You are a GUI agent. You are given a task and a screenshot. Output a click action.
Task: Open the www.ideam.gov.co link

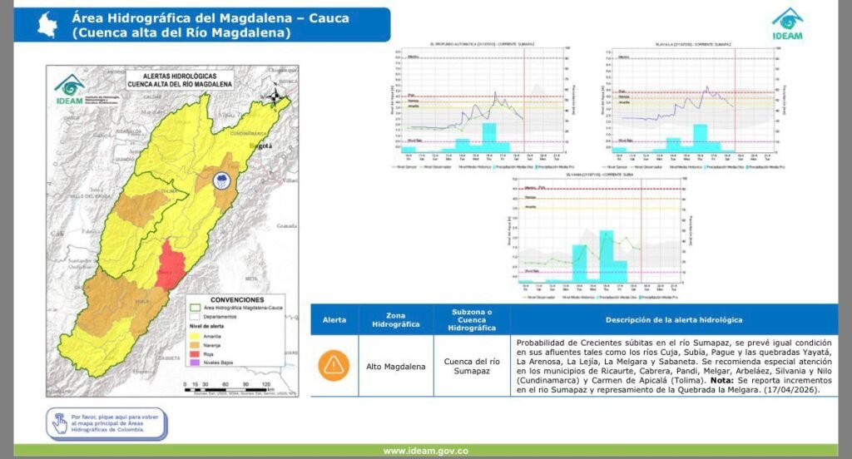[x=425, y=451]
